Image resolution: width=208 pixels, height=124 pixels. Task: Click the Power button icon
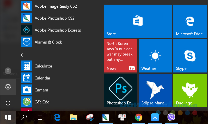click(8, 103)
